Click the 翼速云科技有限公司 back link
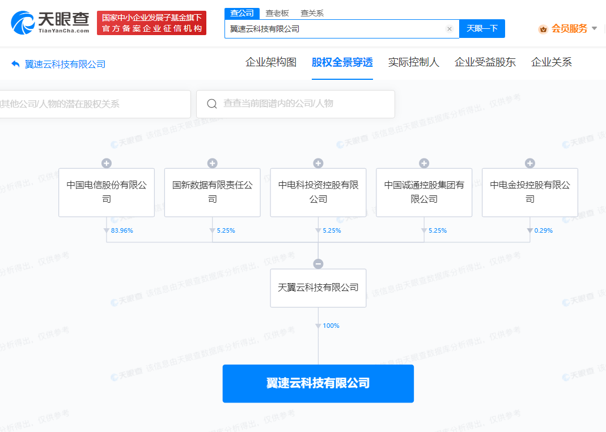This screenshot has height=432, width=606. click(65, 64)
